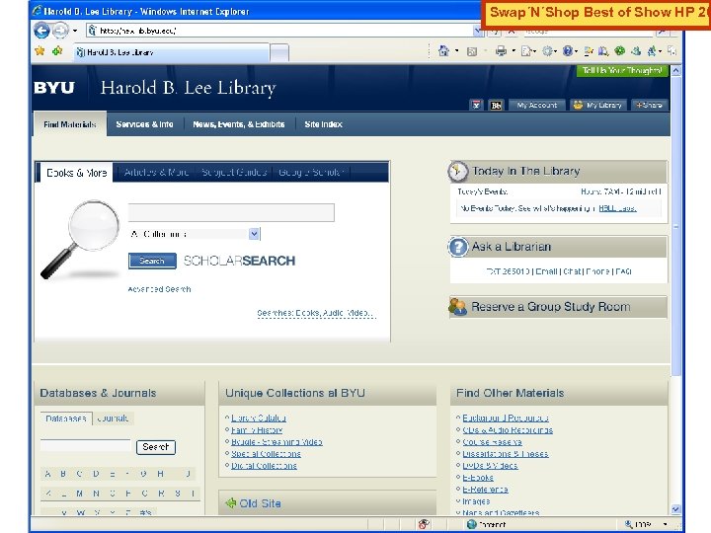Open the Print button dropdown arrow
The height and width of the screenshot is (533, 711).
(513, 50)
